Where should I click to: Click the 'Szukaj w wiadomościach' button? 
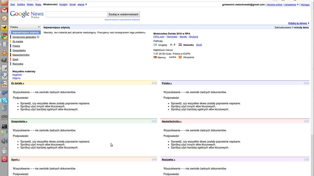tap(123, 14)
